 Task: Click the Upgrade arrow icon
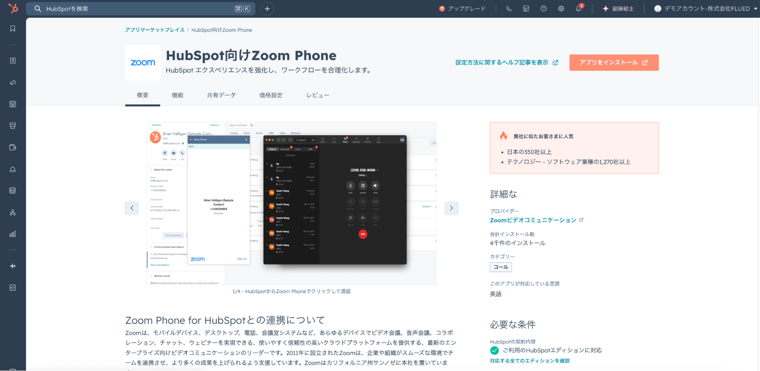pyautogui.click(x=442, y=9)
